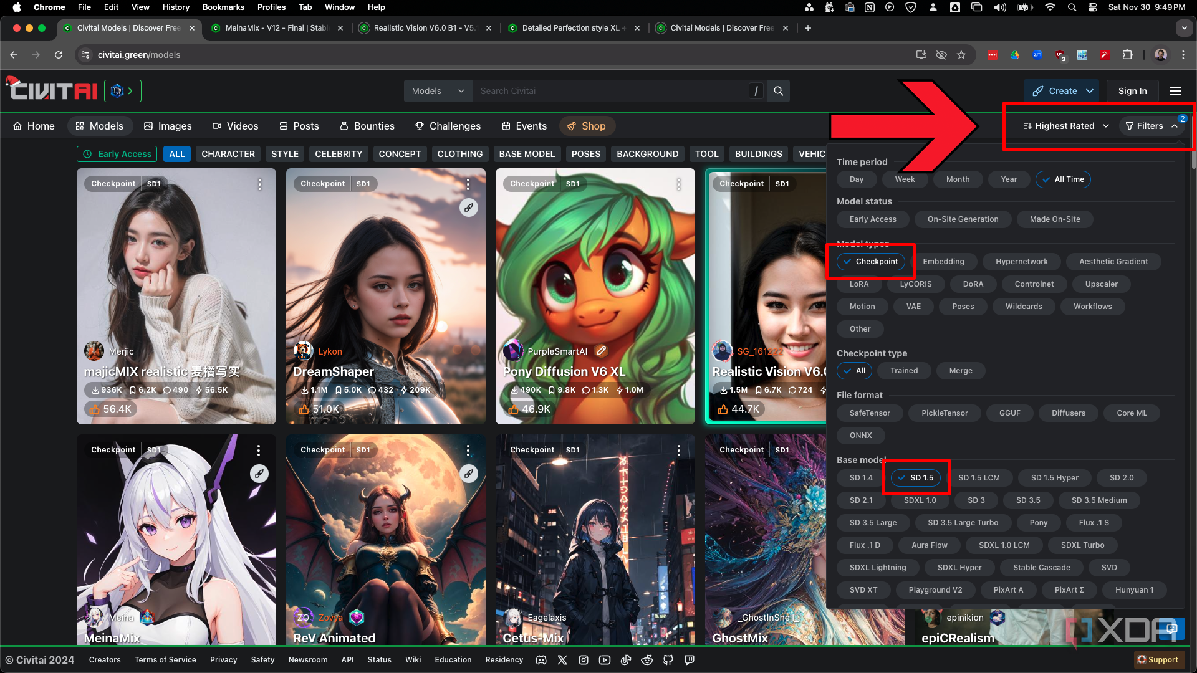The width and height of the screenshot is (1197, 673).
Task: Click the Civitai logo
Action: click(x=53, y=90)
